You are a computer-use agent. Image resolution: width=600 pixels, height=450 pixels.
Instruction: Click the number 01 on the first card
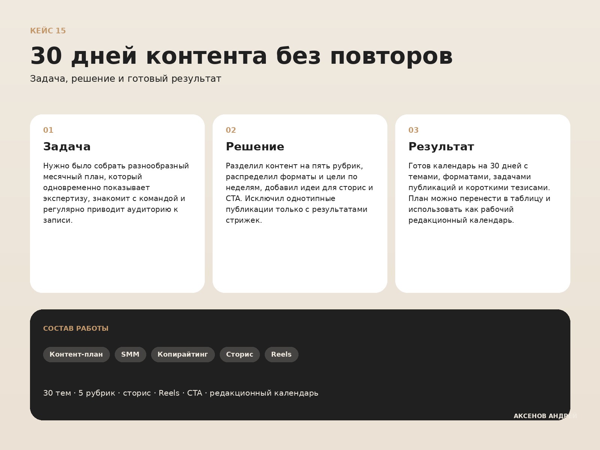point(48,130)
